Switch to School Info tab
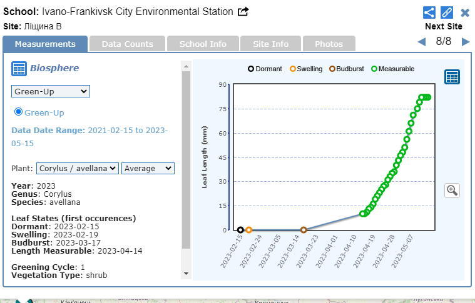 point(203,44)
